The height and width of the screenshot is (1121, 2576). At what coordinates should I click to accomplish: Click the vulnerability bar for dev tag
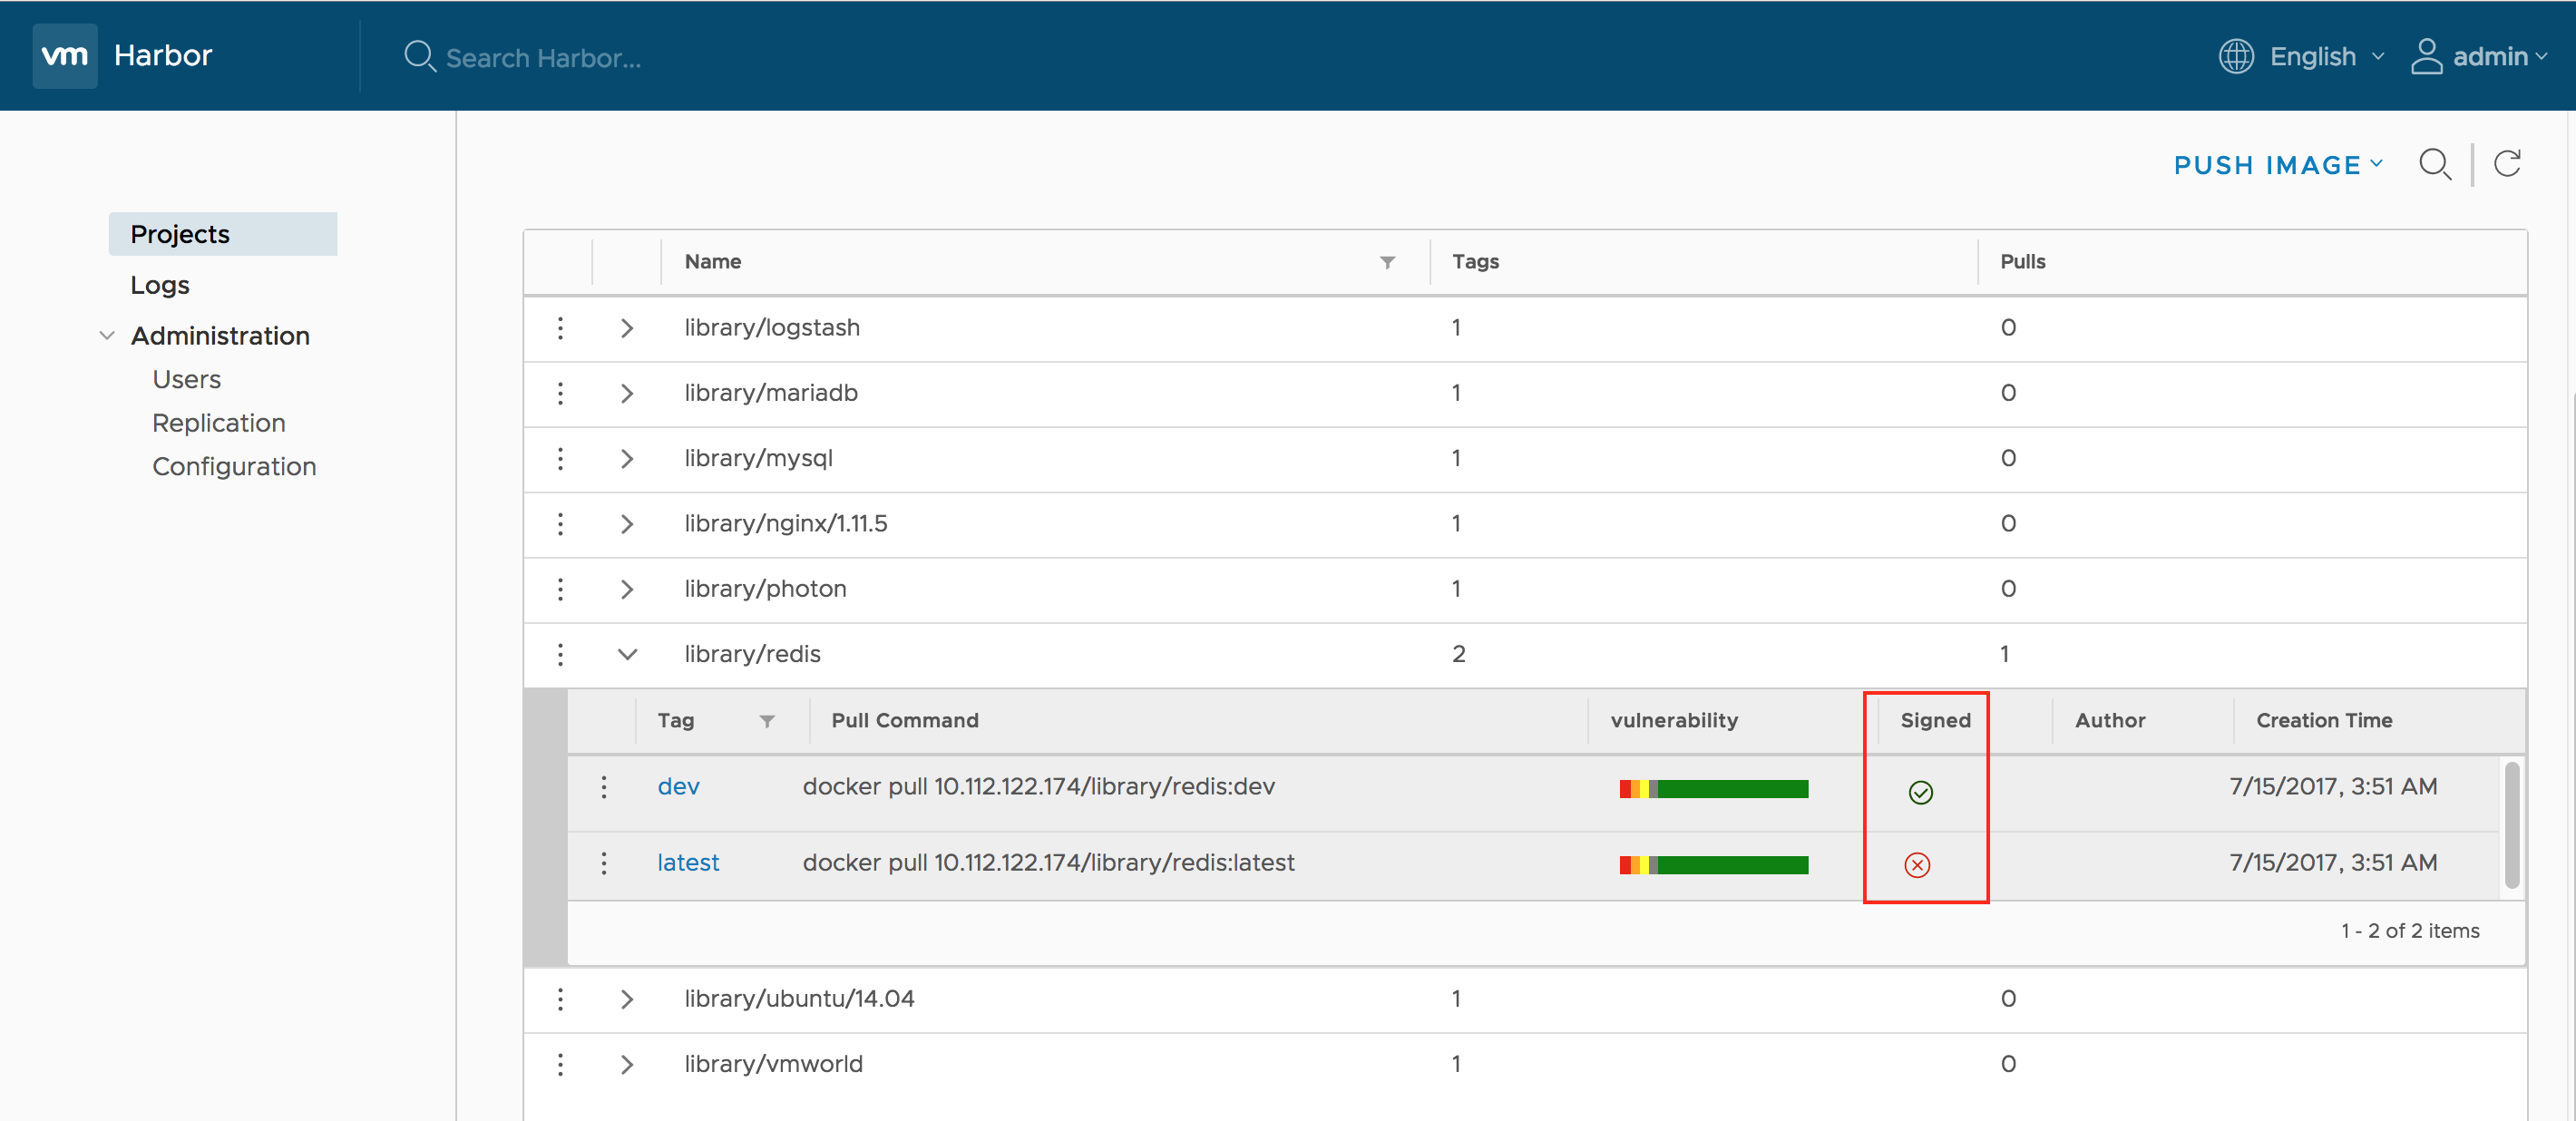pos(1714,789)
